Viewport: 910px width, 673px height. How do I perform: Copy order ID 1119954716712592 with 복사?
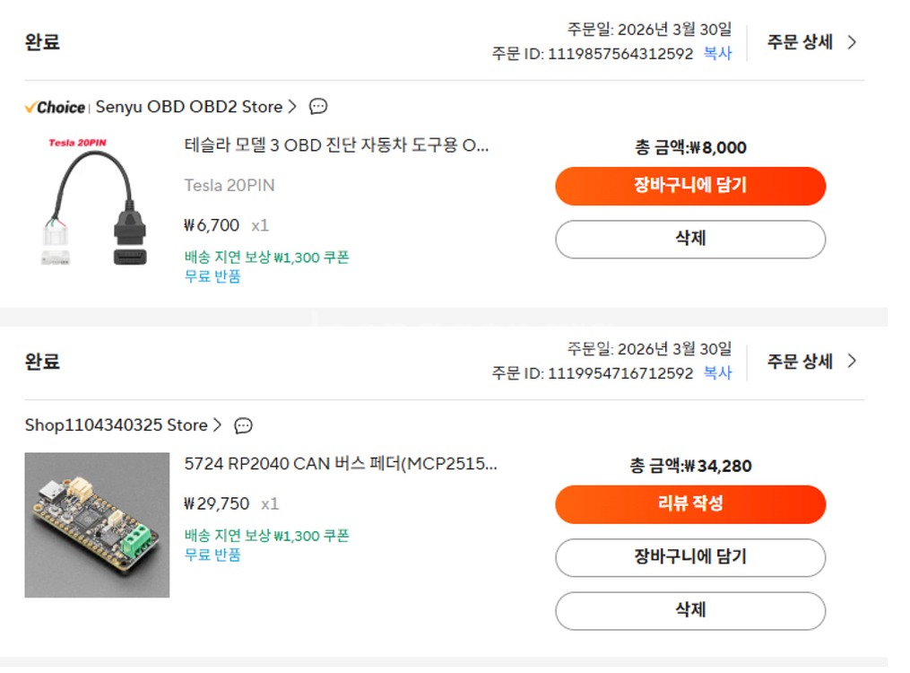(717, 373)
